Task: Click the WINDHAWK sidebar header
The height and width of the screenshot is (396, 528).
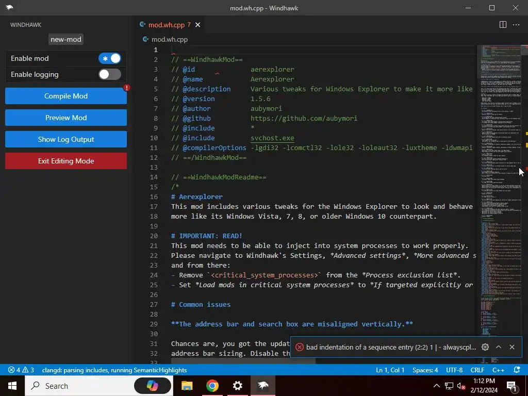Action: pyautogui.click(x=26, y=25)
